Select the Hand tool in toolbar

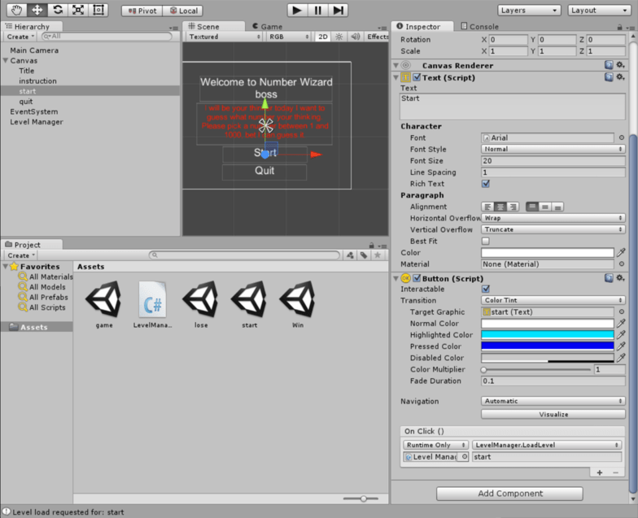click(x=16, y=10)
